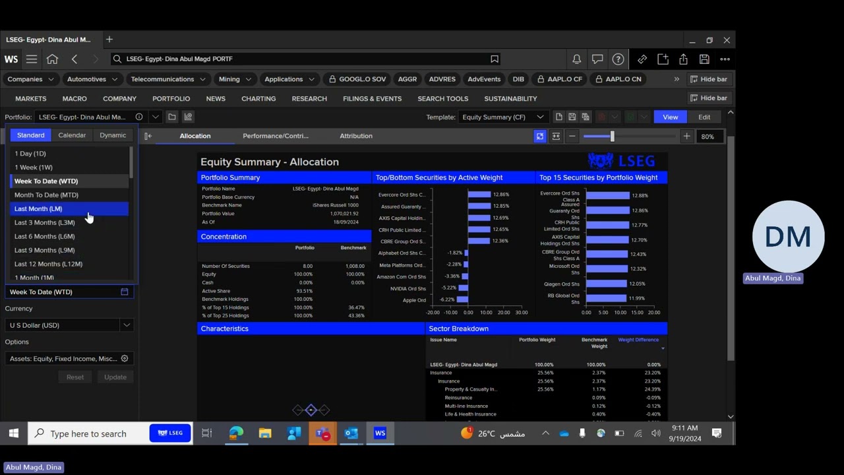Open the Portfolio selector dropdown arrow
This screenshot has width=844, height=475.
(x=156, y=117)
